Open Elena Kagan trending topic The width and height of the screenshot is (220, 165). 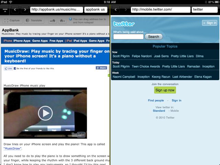(203, 77)
